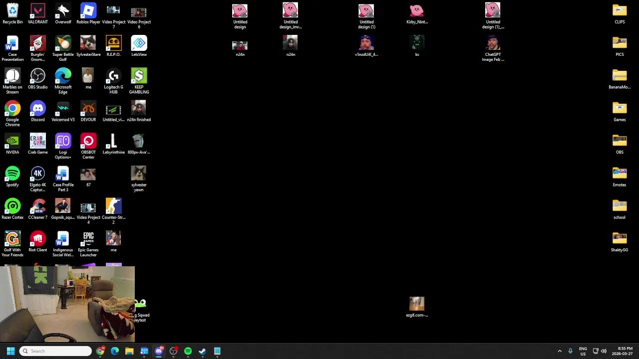Open Marbles on Stream shortcut
Screen dimensions: 639x359
pyautogui.click(x=12, y=81)
